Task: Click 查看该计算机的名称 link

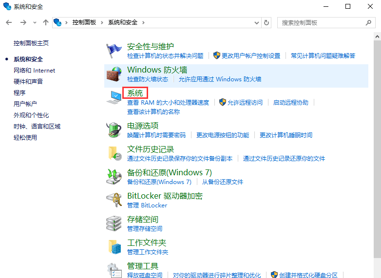Action: coord(153,111)
